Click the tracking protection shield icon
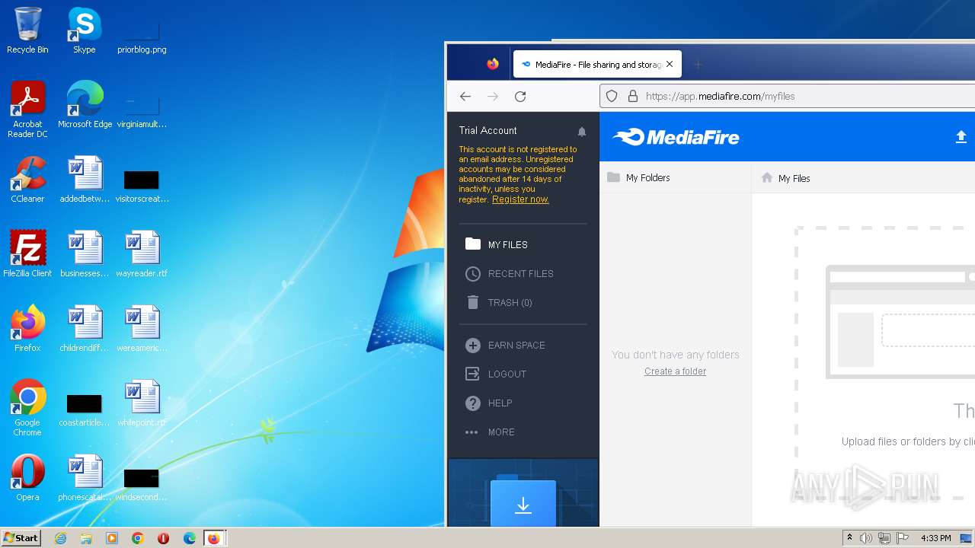The width and height of the screenshot is (975, 548). pos(612,97)
